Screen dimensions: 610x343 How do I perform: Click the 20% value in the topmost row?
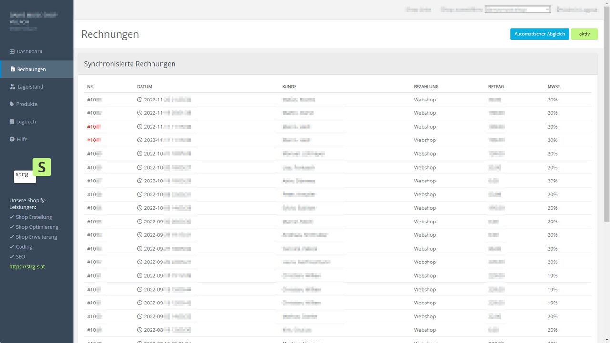(552, 100)
